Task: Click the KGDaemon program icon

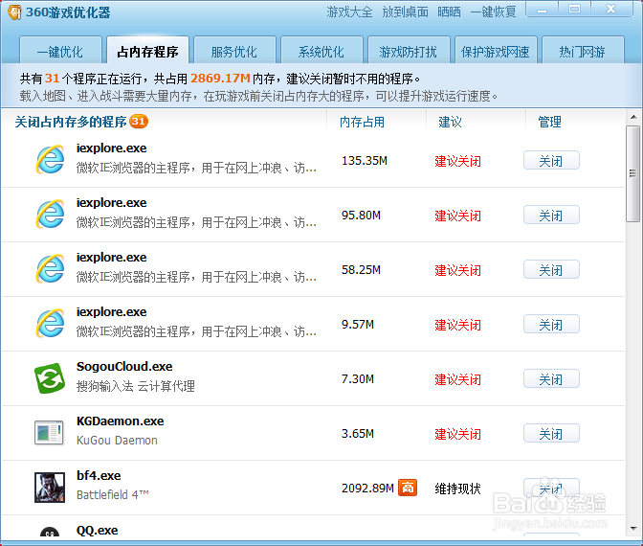Action: (49, 433)
